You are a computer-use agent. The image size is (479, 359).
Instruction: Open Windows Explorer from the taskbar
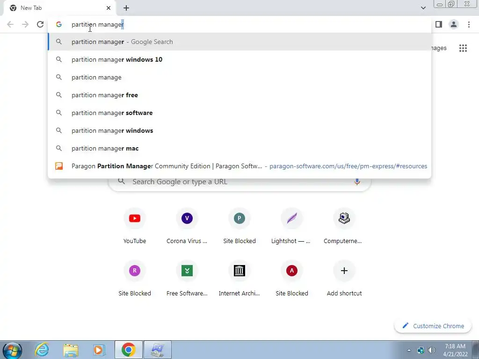click(71, 350)
